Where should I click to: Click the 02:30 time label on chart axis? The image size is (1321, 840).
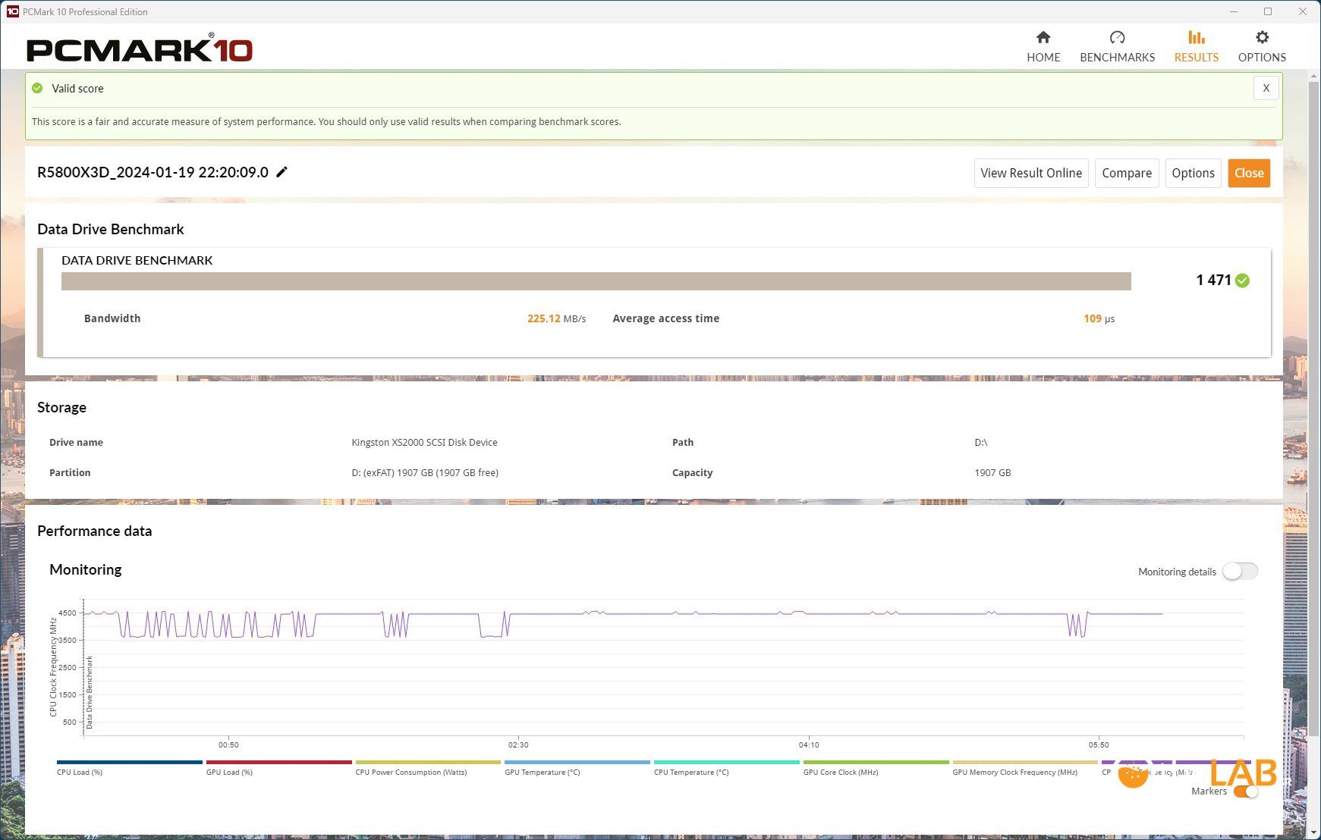coord(518,744)
